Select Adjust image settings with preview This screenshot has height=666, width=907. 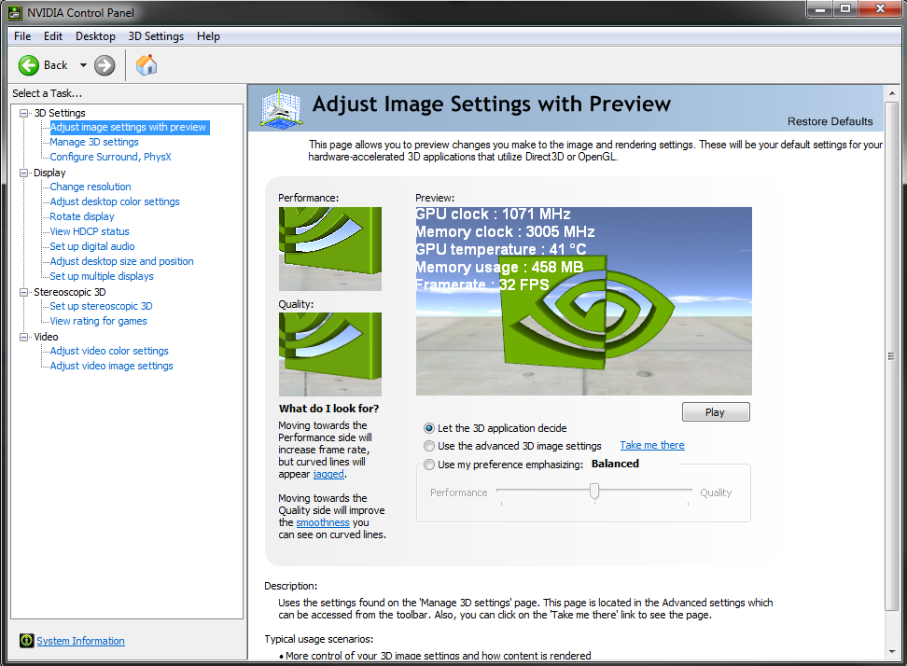coord(128,127)
